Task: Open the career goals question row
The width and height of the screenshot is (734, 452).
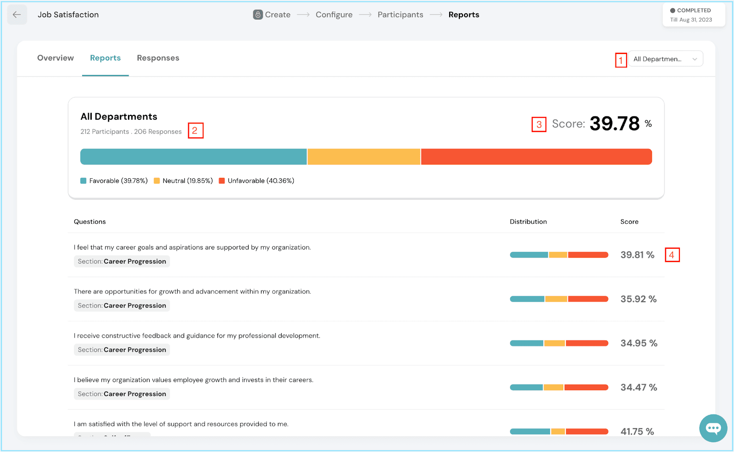Action: pyautogui.click(x=366, y=254)
